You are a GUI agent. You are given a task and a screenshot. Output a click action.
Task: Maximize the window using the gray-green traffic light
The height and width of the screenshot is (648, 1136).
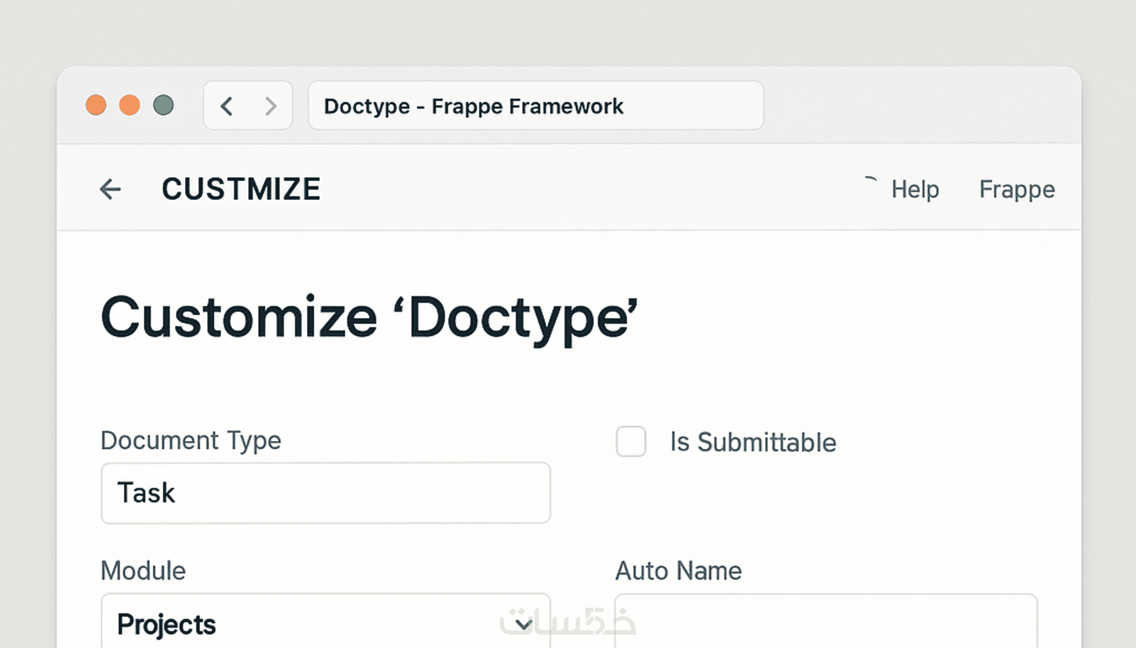tap(164, 106)
